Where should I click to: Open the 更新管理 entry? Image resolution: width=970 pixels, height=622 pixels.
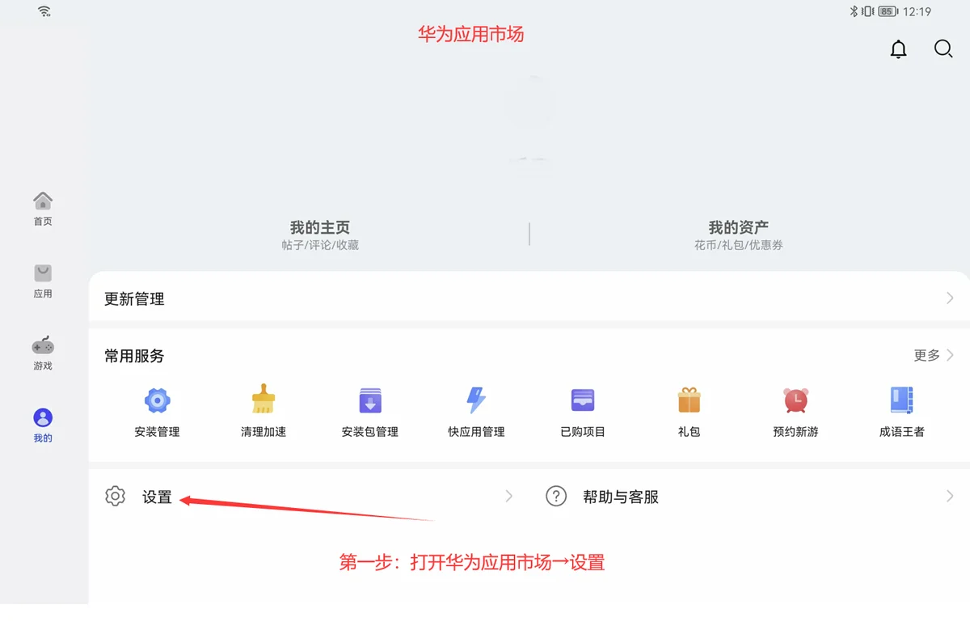coord(529,298)
